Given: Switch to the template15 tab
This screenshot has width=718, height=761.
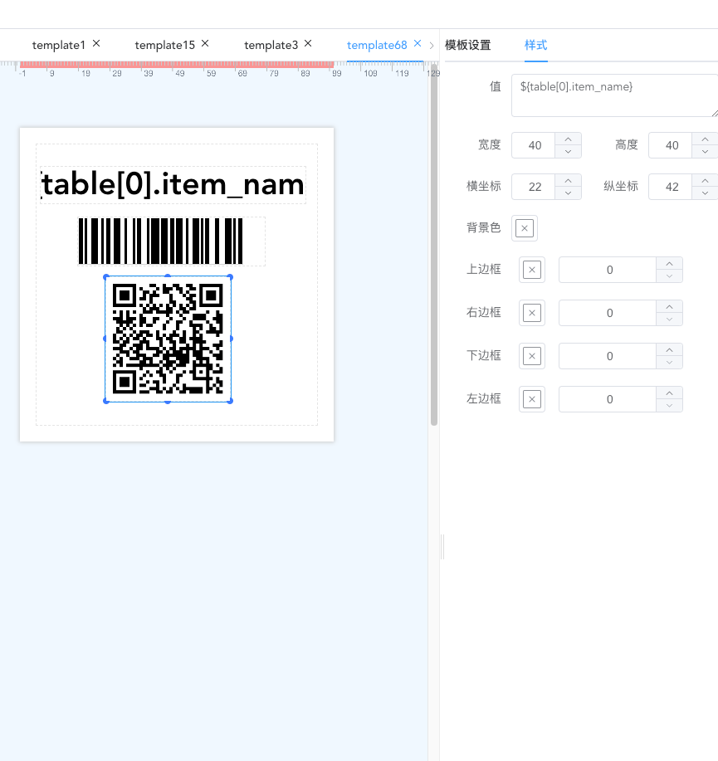Looking at the screenshot, I should (164, 45).
